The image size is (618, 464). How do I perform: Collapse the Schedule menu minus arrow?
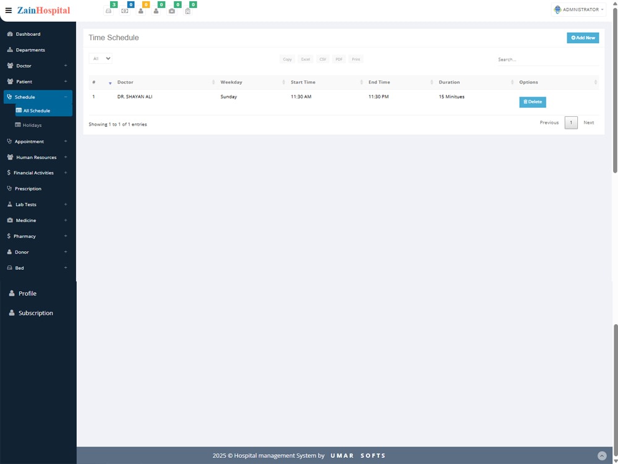[x=66, y=97]
